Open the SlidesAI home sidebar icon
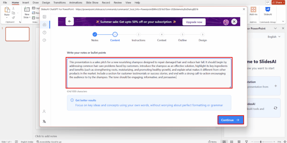The image size is (287, 143). (x=44, y=25)
